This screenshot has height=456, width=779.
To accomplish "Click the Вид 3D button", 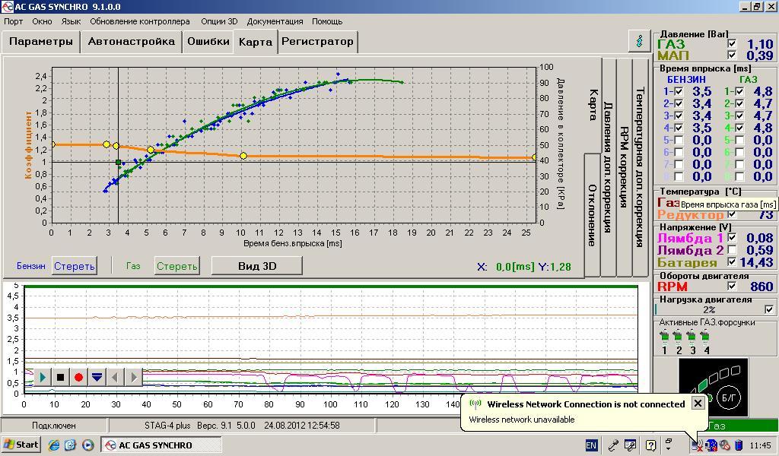I will pos(257,265).
